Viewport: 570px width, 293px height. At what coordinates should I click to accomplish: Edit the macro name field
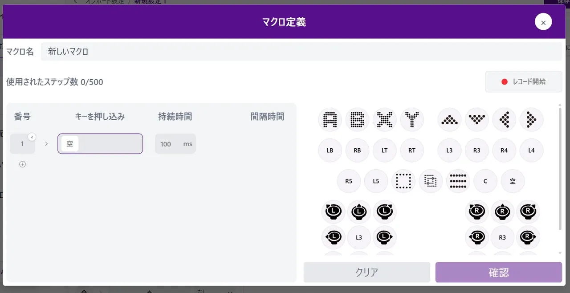(x=301, y=52)
